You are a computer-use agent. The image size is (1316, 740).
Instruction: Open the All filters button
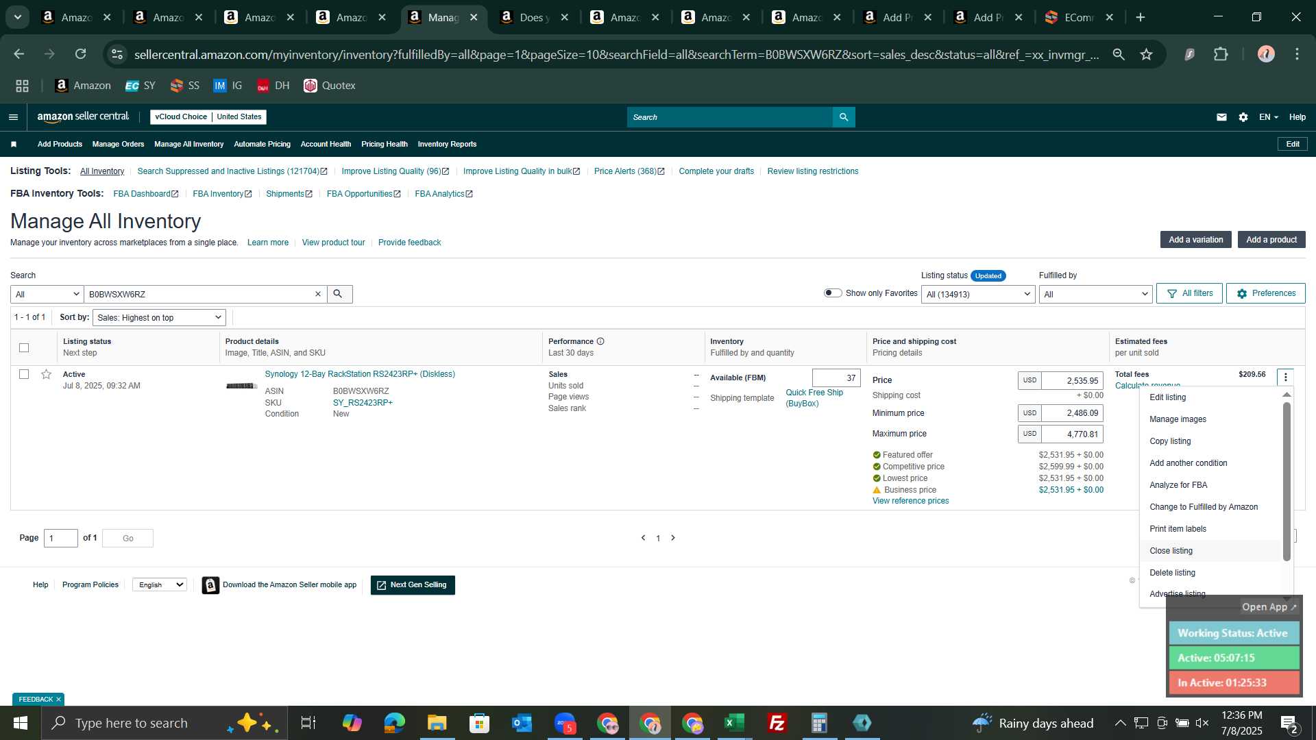[1190, 293]
